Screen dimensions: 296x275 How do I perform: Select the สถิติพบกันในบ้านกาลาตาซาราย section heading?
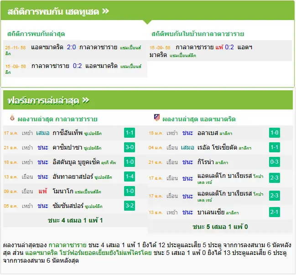(197, 34)
